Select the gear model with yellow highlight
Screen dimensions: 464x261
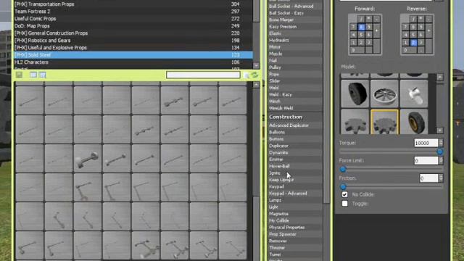[384, 122]
